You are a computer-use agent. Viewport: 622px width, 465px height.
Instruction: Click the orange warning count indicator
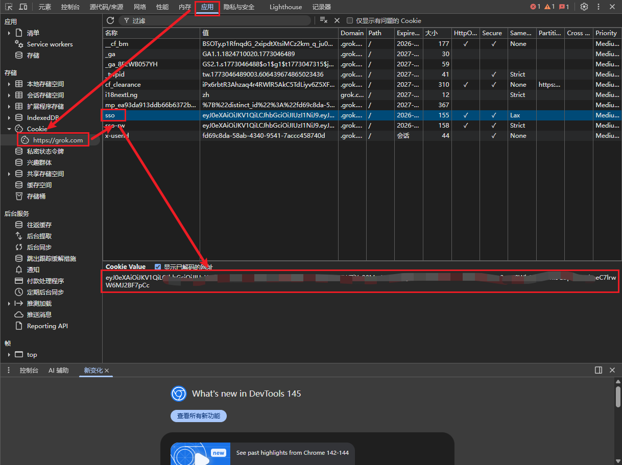[x=549, y=7]
